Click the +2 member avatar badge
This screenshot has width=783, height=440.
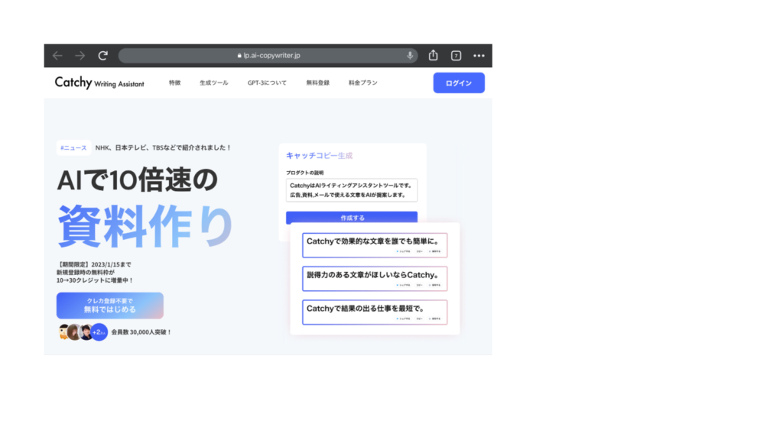[x=99, y=332]
